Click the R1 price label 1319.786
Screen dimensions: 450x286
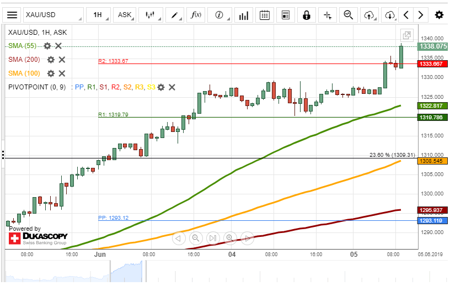point(432,117)
